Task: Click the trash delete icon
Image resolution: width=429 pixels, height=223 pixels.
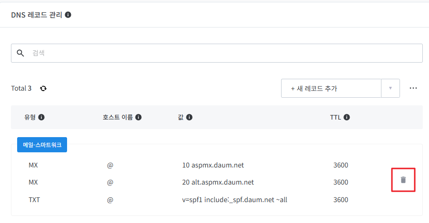Action: [403, 180]
